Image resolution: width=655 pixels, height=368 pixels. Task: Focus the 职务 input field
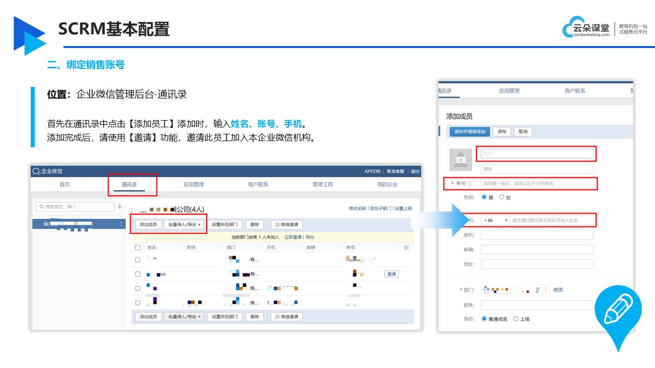tap(537, 305)
